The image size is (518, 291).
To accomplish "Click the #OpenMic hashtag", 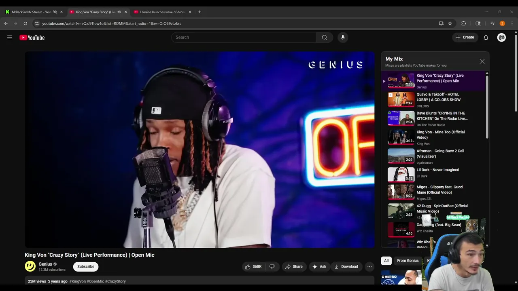I will pyautogui.click(x=96, y=281).
